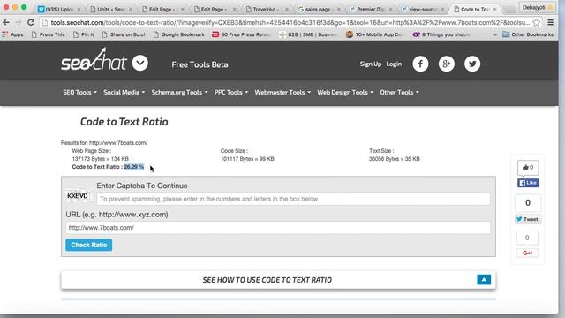Open the Web Design Tools dropdown
Viewport: 565px width, 318px height.
(345, 92)
